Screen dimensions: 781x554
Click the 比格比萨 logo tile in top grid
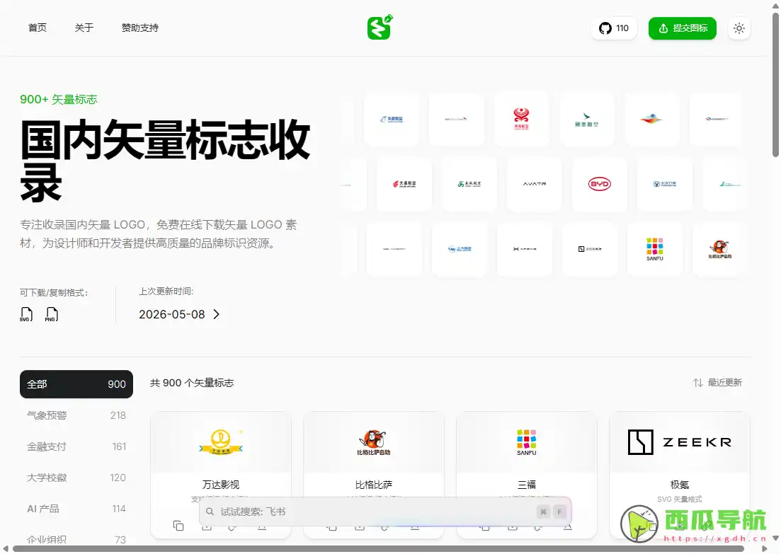[719, 249]
